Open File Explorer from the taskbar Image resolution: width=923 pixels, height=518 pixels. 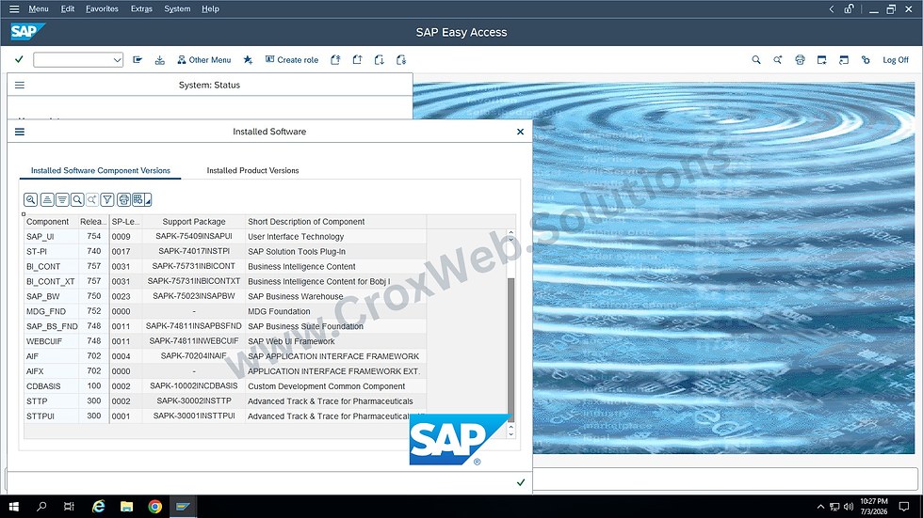click(126, 507)
